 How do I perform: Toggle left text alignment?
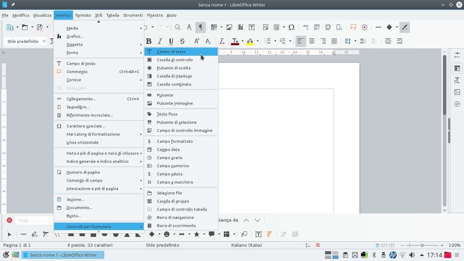[300, 41]
